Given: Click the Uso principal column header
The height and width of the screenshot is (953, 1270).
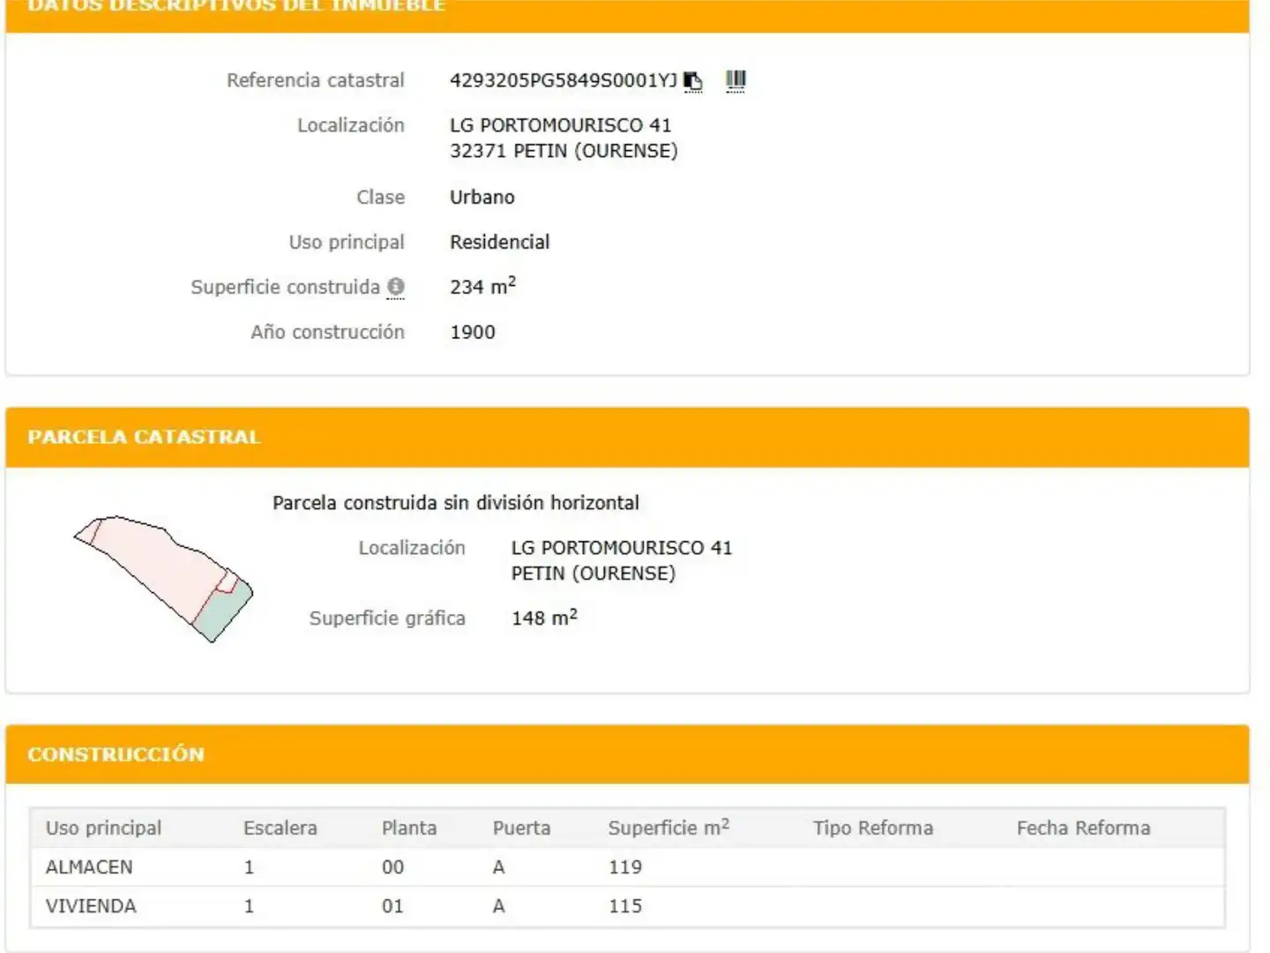Looking at the screenshot, I should [x=104, y=828].
